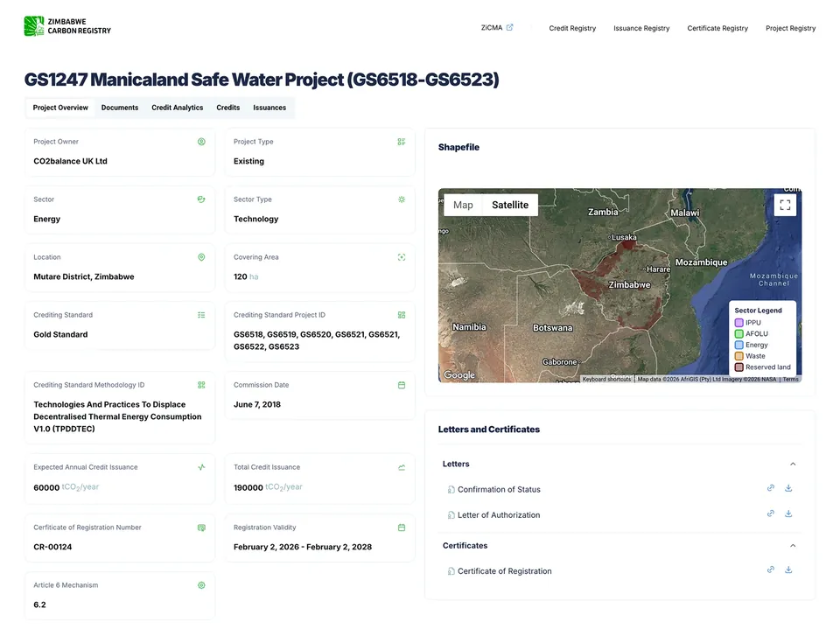The image size is (840, 636).
Task: Switch to the Credits tab
Action: (x=228, y=108)
